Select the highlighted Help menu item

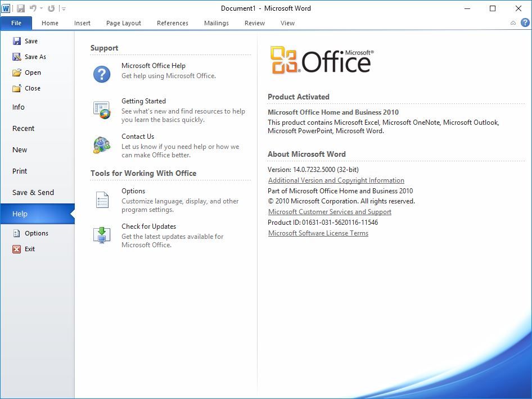[37, 214]
